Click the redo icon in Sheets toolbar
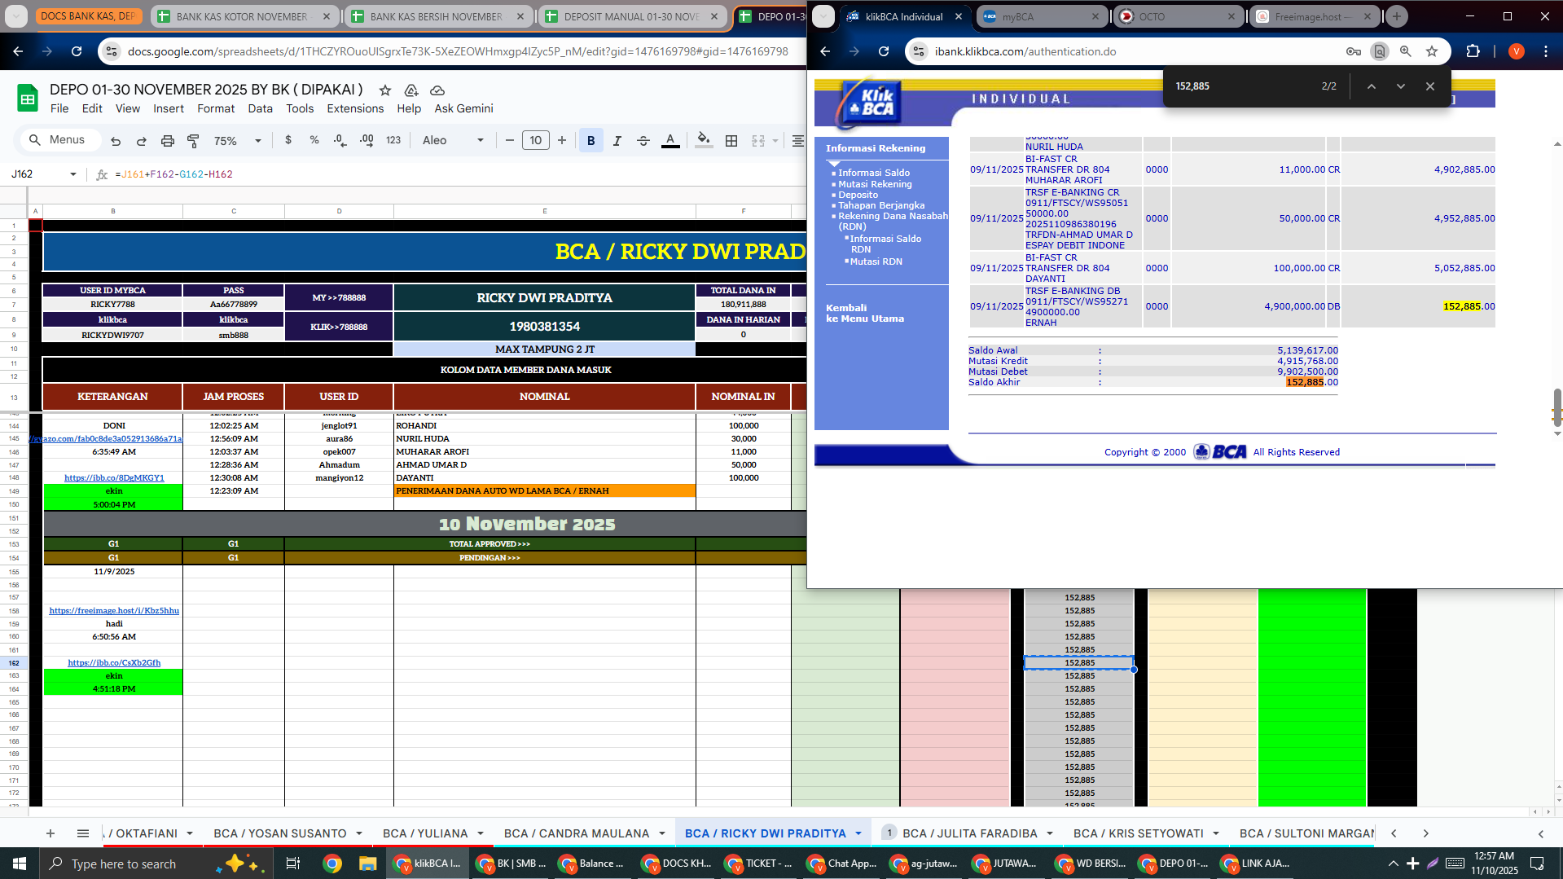The height and width of the screenshot is (879, 1563). (142, 141)
